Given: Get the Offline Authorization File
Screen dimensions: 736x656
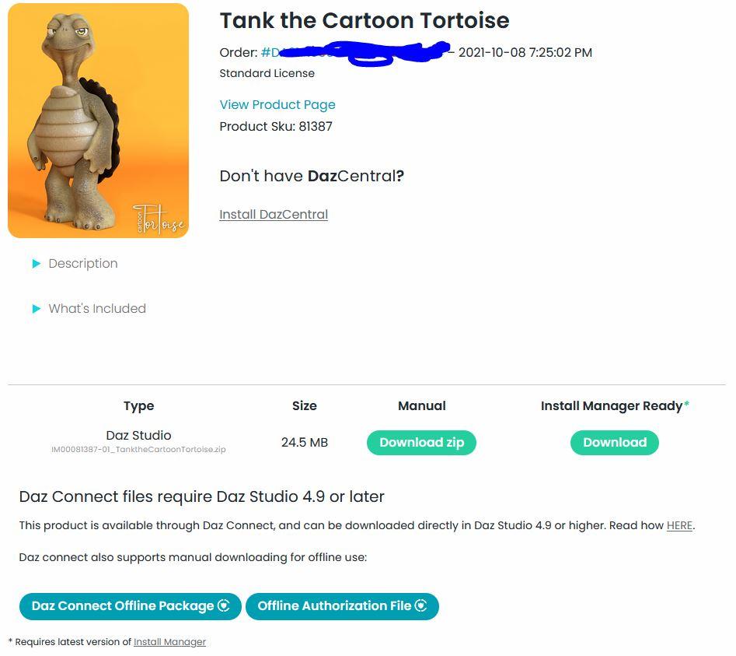Looking at the screenshot, I should click(334, 606).
